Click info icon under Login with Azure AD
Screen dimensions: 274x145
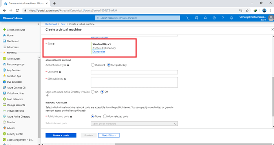pyautogui.click(x=47, y=96)
